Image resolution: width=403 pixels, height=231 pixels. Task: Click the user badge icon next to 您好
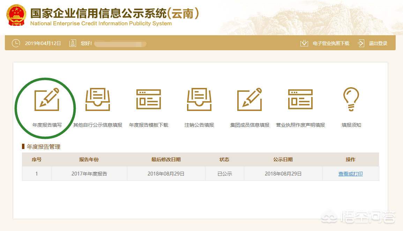coord(73,43)
